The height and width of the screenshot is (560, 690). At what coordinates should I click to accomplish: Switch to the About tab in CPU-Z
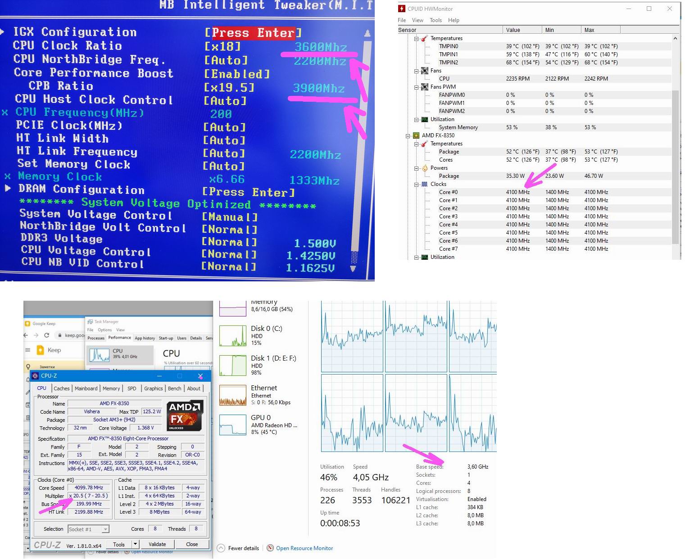click(x=194, y=388)
